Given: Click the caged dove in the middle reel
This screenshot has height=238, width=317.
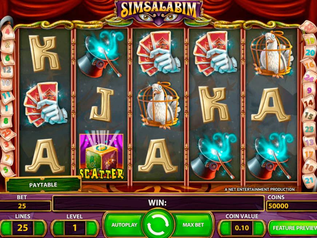Looking at the screenshot, I should (159, 105).
